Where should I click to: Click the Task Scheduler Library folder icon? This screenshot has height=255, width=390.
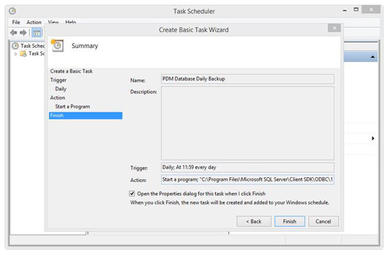tap(23, 54)
